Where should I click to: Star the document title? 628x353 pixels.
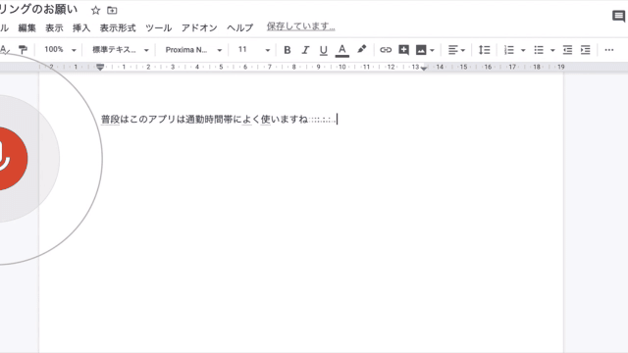tap(95, 11)
